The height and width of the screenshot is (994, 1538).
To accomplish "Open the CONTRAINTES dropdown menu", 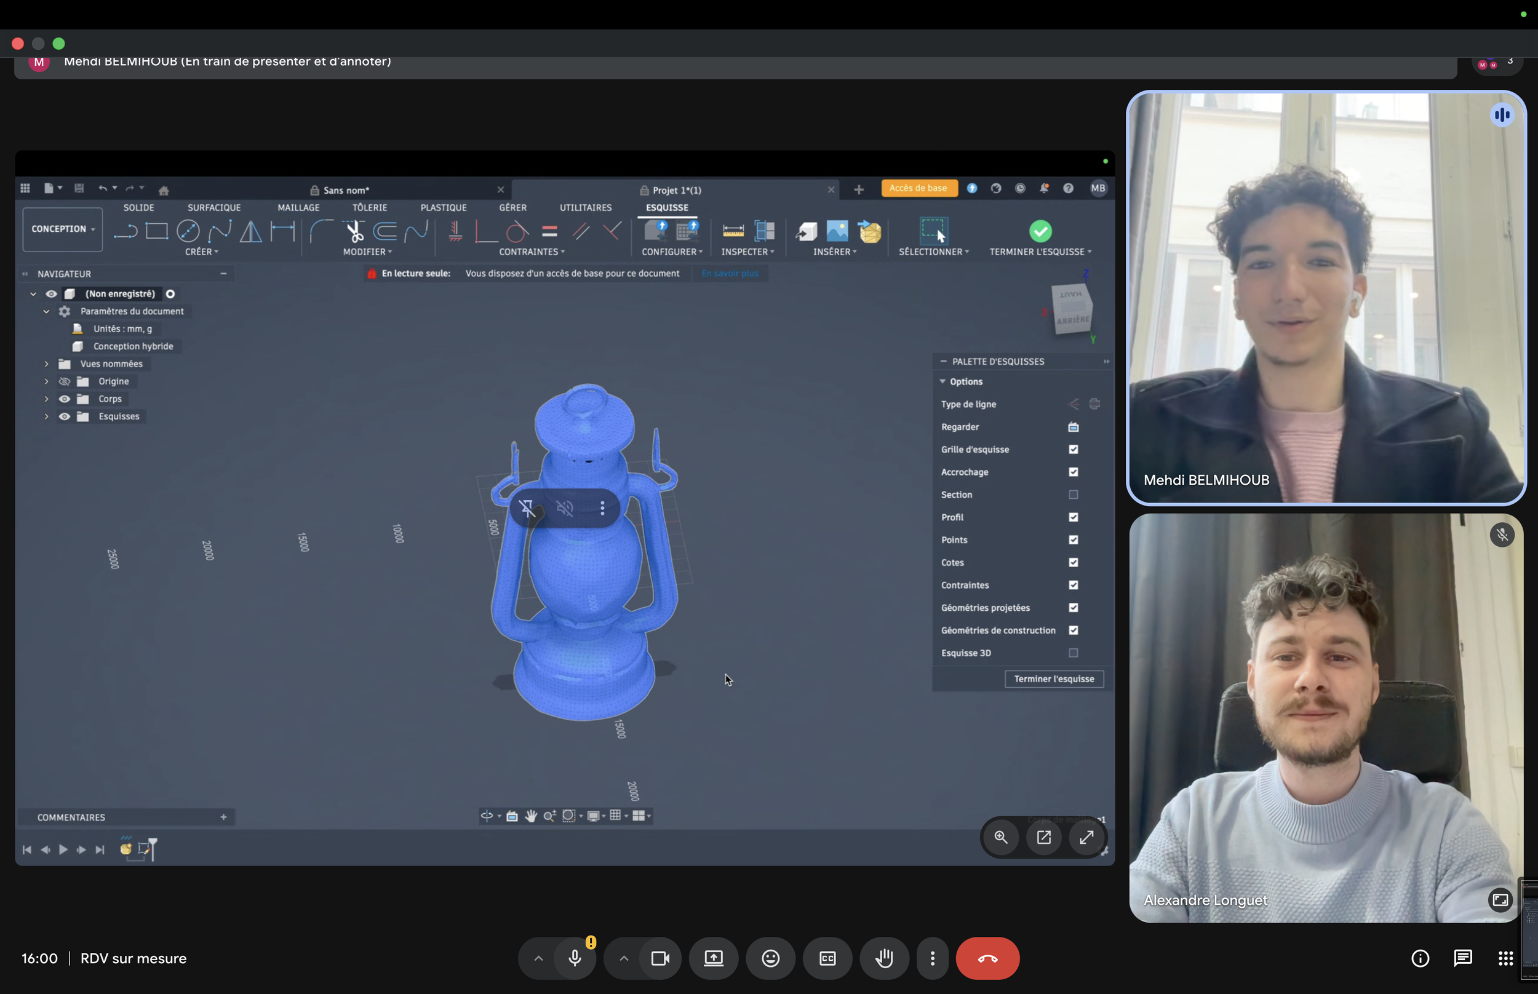I will click(x=531, y=252).
